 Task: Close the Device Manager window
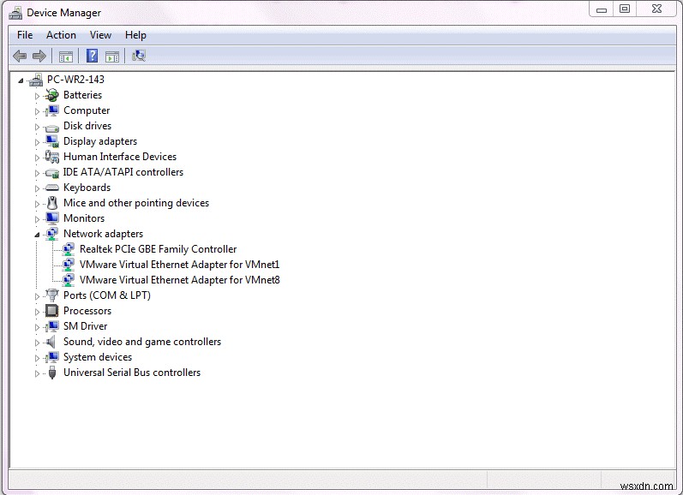point(657,9)
